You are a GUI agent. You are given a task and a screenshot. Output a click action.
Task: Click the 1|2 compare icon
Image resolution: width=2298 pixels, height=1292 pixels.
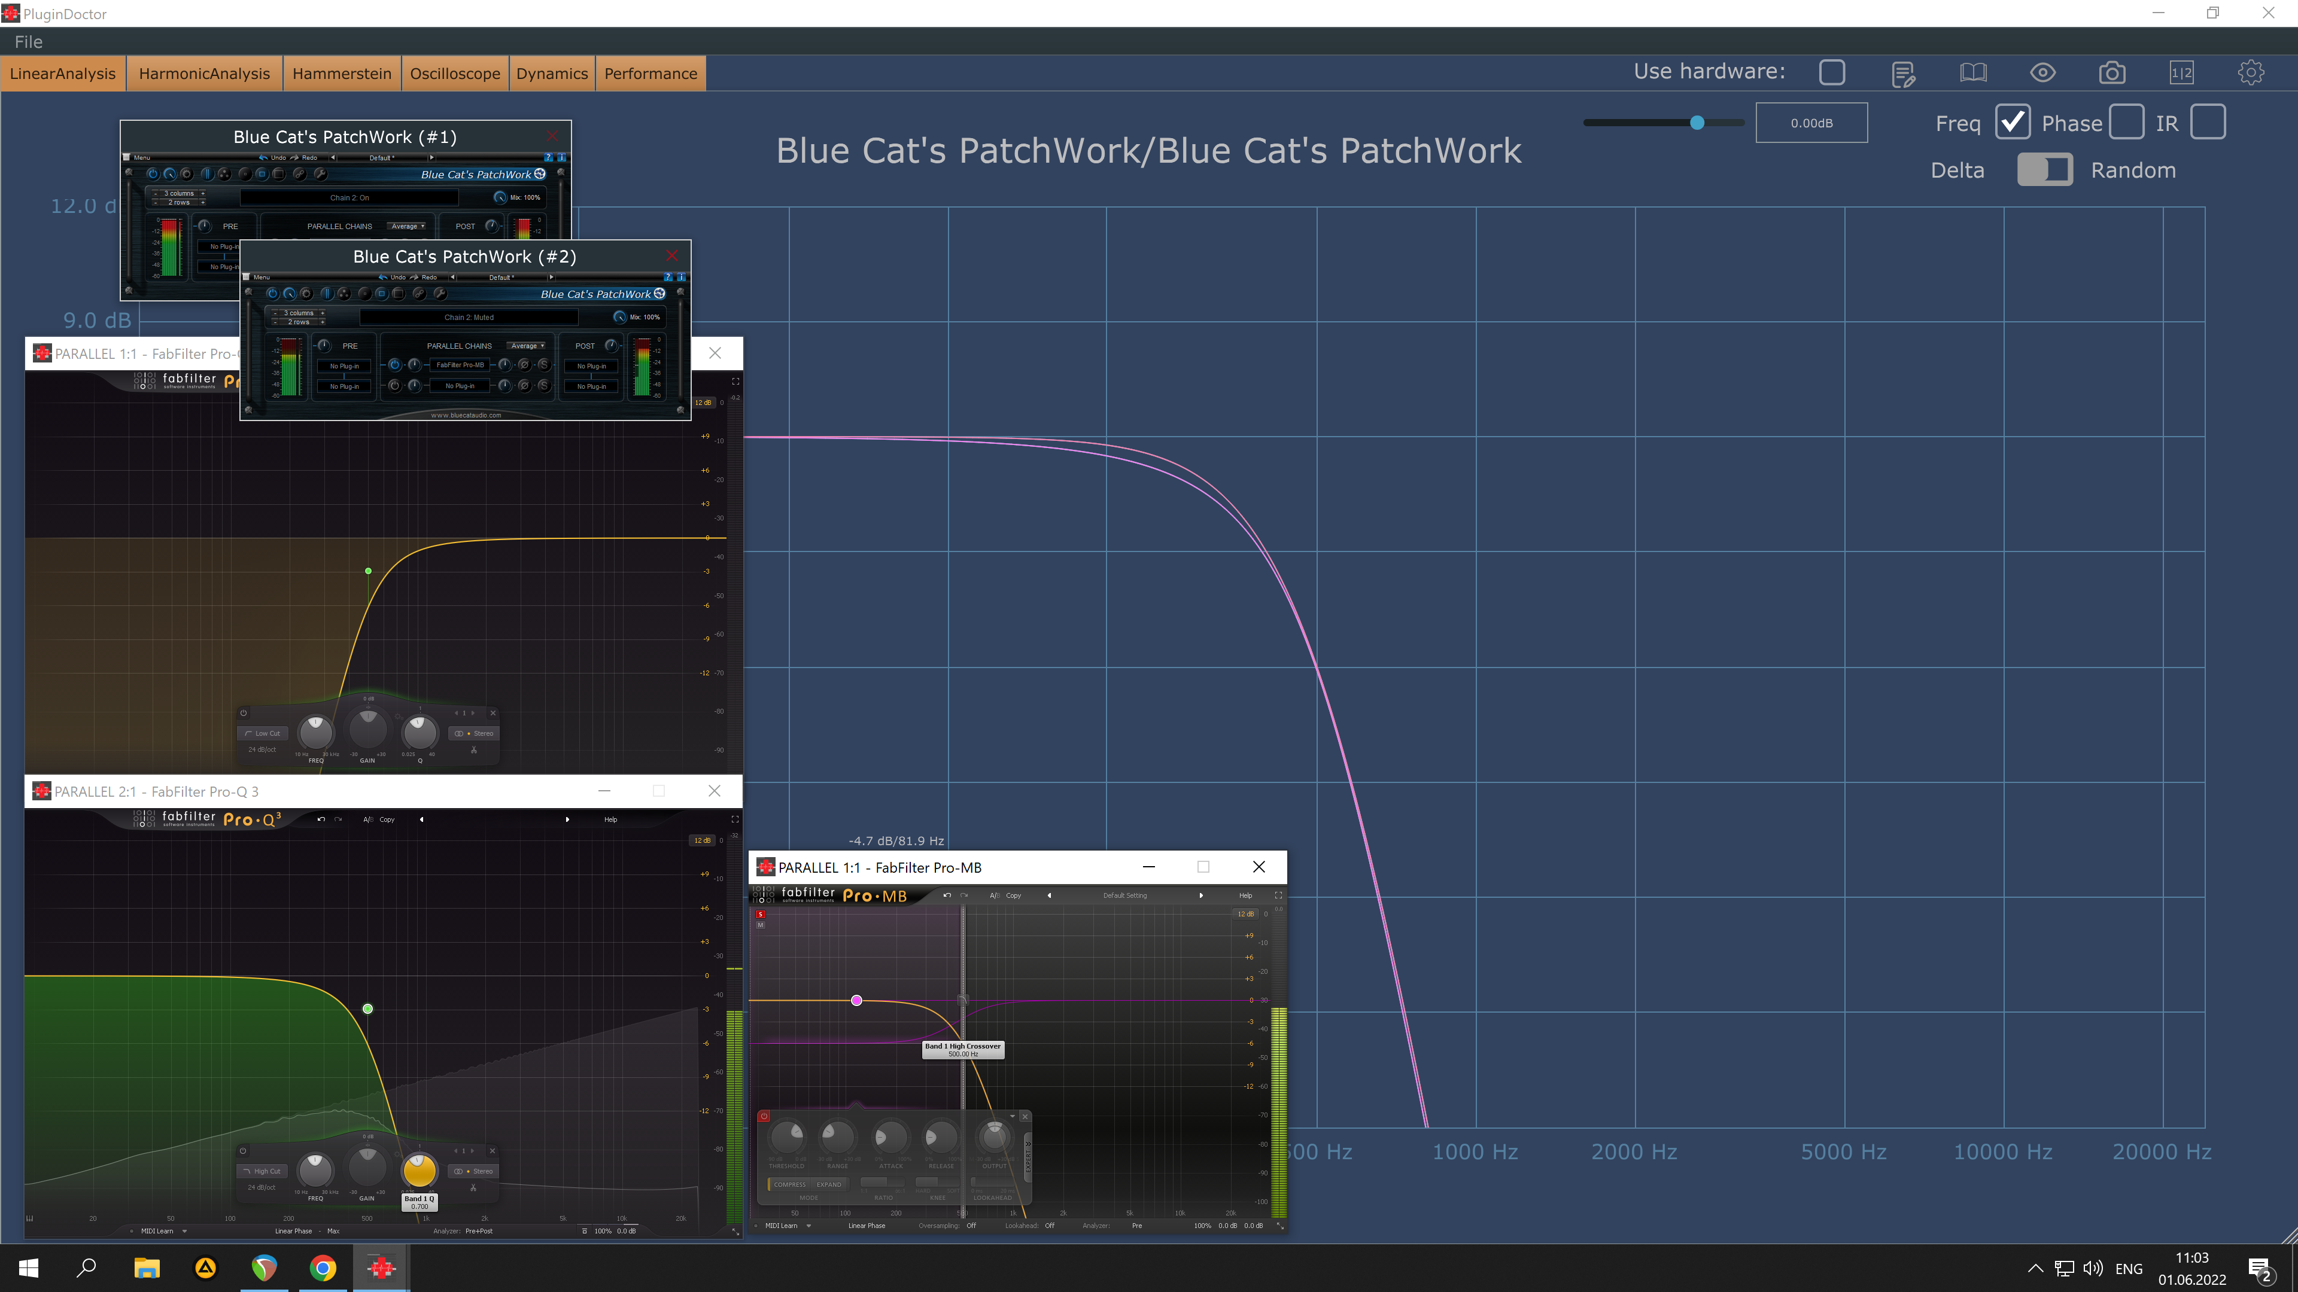[2181, 73]
